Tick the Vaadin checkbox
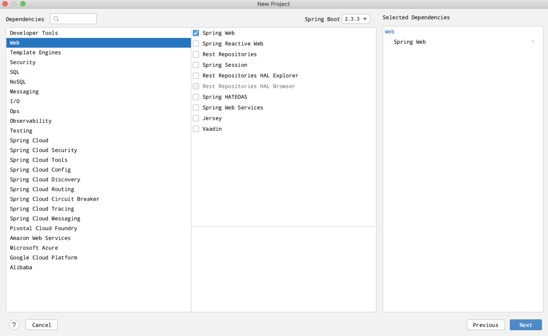Viewport: 548px width, 336px height. click(196, 129)
